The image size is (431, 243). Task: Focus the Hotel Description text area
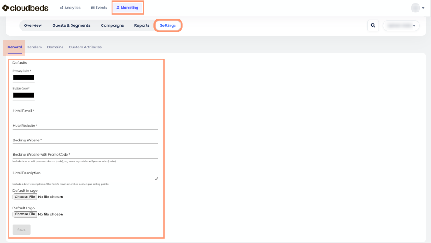85,174
